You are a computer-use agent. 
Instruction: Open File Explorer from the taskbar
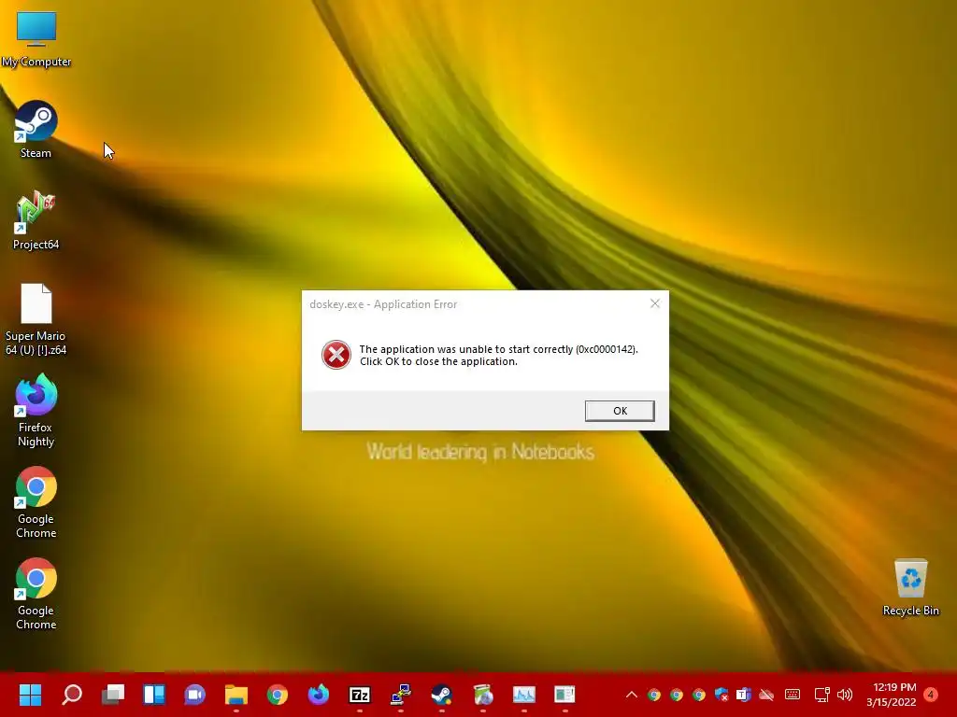(x=236, y=695)
